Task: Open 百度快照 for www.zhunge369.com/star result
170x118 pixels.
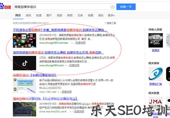Action: pos(80,43)
